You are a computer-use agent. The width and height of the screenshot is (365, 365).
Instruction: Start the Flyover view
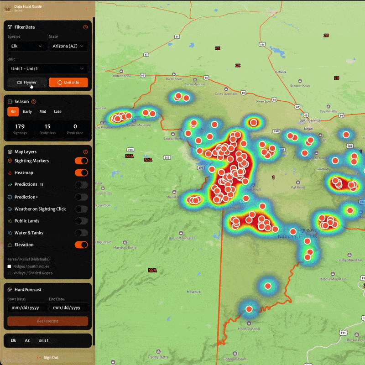click(x=27, y=83)
